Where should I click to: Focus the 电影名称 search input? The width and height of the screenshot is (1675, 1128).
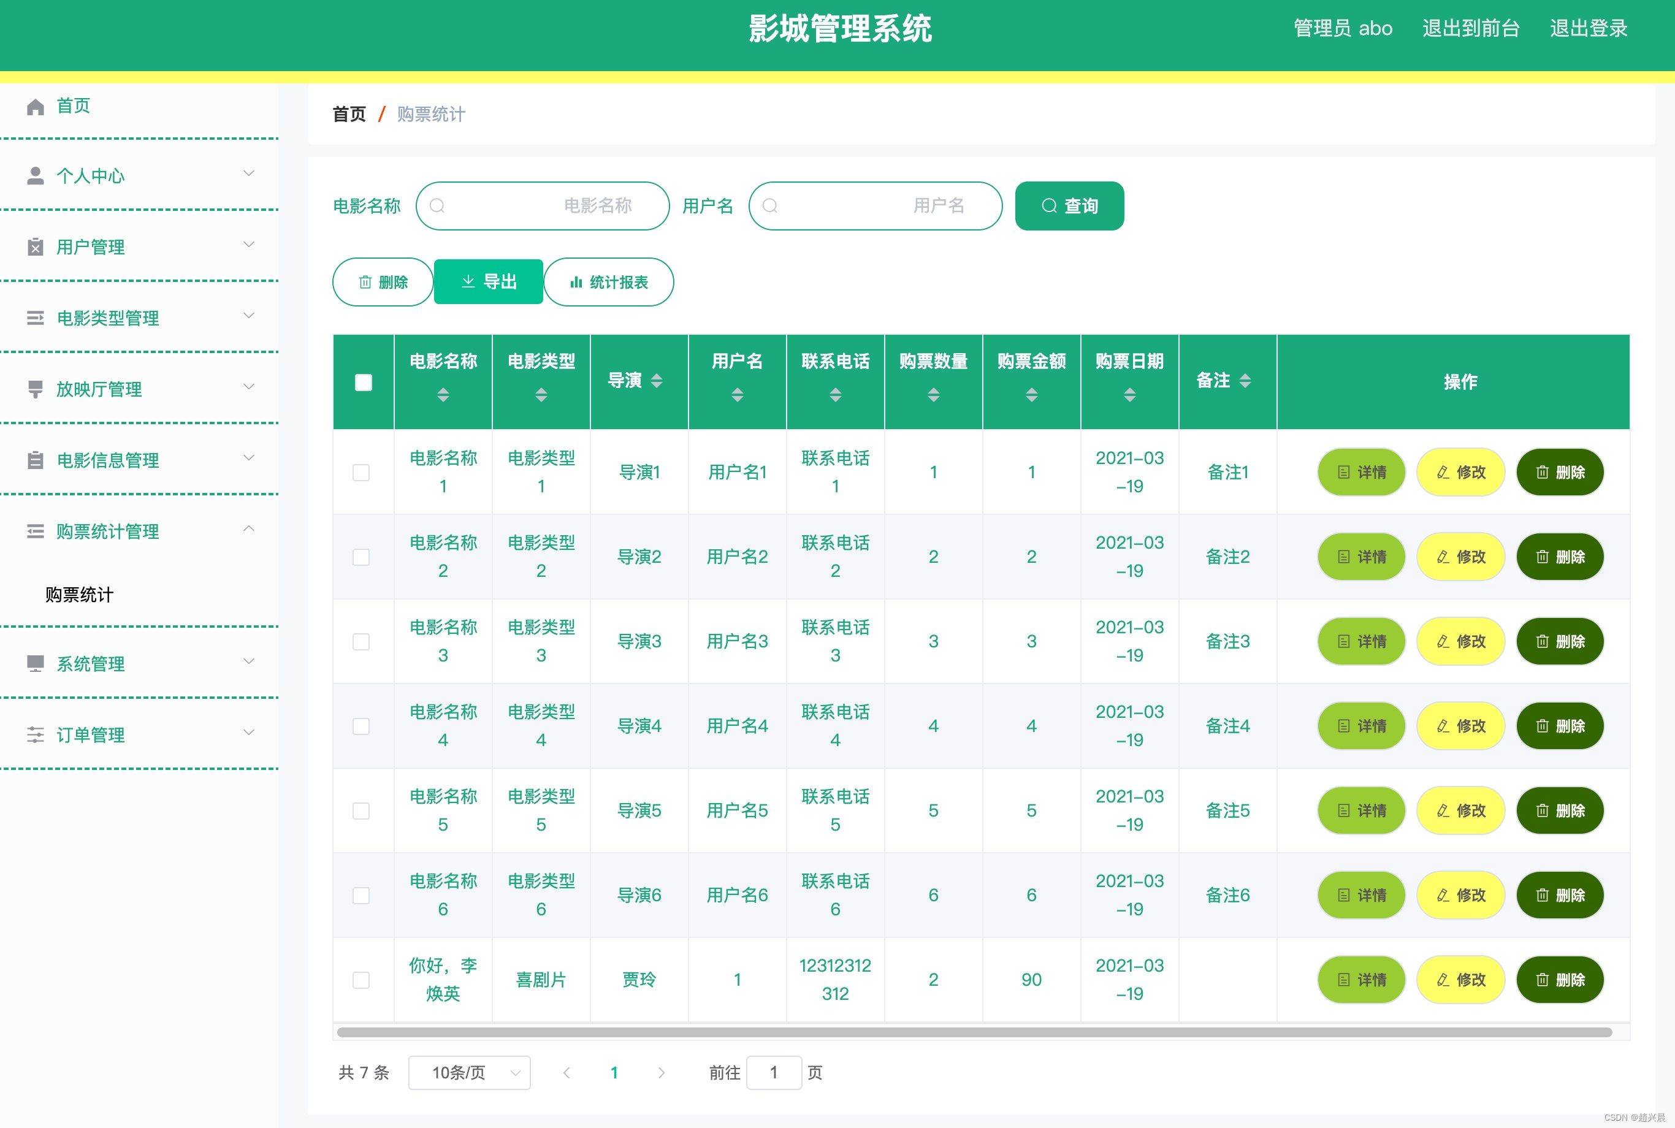tap(543, 206)
